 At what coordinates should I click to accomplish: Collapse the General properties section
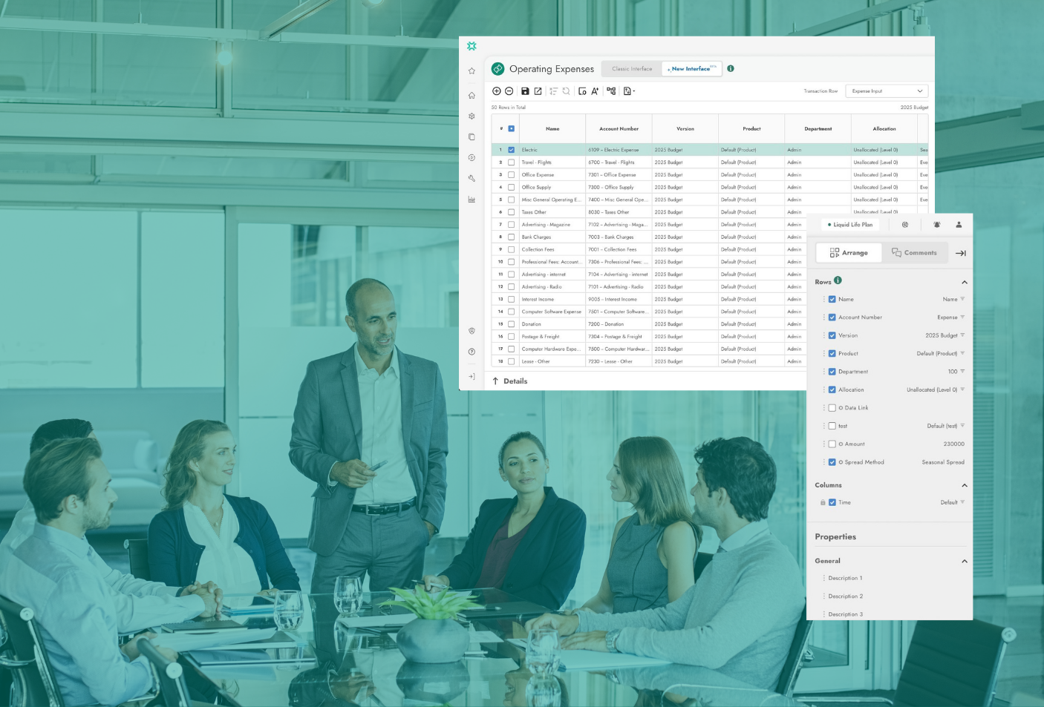pos(964,560)
